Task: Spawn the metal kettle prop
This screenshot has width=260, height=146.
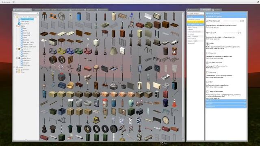Action: [114, 86]
